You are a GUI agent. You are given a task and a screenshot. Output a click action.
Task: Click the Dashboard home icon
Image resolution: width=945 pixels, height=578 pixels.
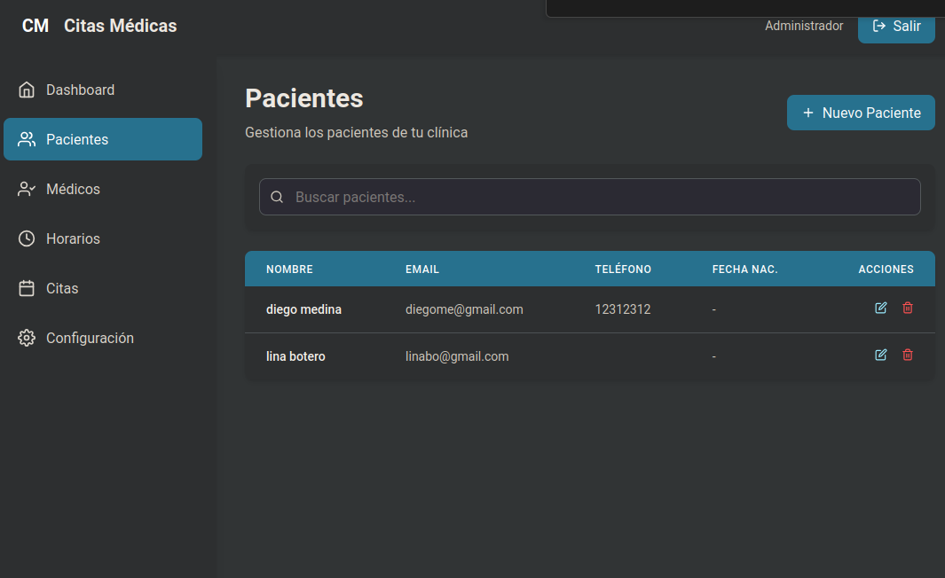tap(27, 90)
